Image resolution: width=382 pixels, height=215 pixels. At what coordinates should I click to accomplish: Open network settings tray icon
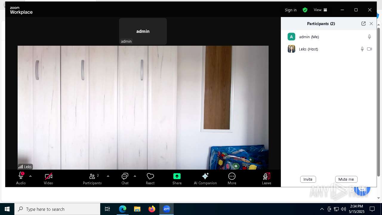[x=336, y=209]
